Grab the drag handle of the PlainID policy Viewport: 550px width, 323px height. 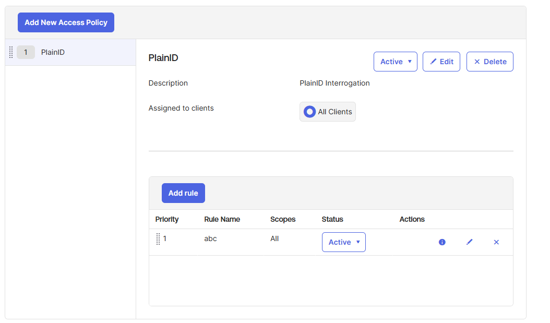(x=11, y=52)
